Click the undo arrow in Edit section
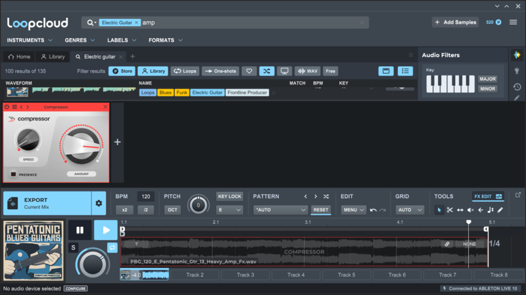The image size is (526, 295). coord(373,210)
